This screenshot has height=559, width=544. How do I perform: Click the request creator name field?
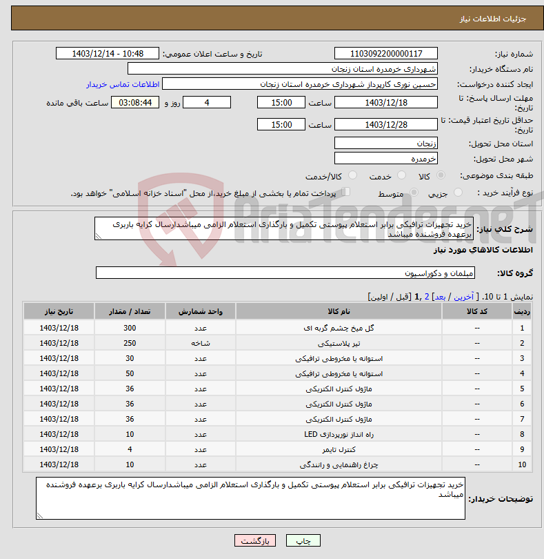[300, 84]
